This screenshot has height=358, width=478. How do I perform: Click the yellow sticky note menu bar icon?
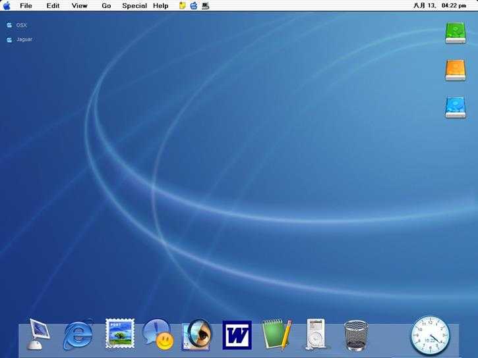(x=182, y=5)
